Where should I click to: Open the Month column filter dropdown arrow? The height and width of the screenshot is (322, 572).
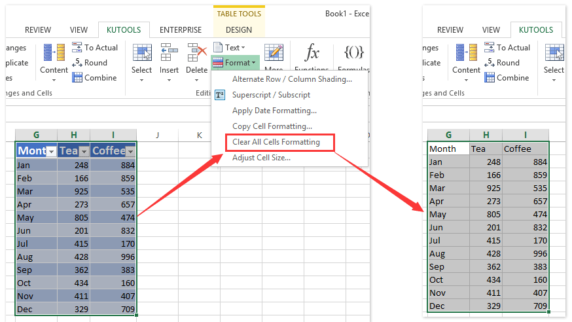50,151
